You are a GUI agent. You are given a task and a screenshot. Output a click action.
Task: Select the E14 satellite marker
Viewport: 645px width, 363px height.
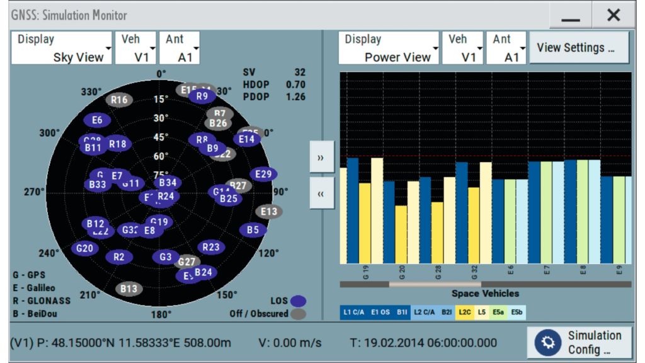247,139
